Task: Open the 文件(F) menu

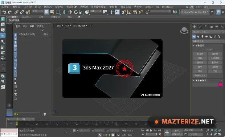Action: coord(5,7)
